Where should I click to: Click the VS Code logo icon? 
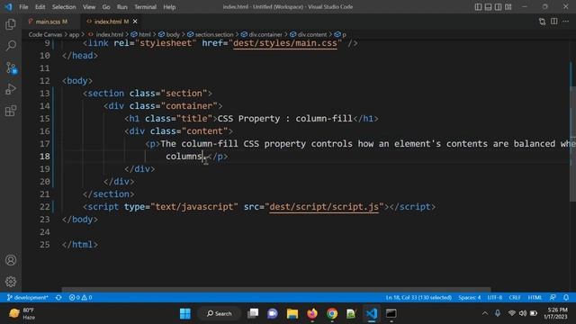pos(8,7)
